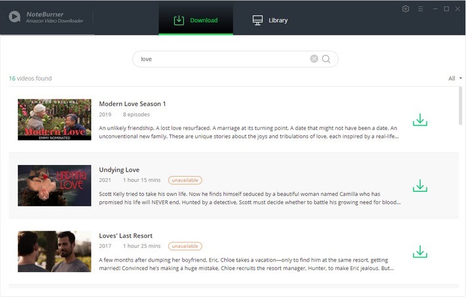Maximize the NoteBurner window
Screen dimensions: 466x297
point(446,9)
